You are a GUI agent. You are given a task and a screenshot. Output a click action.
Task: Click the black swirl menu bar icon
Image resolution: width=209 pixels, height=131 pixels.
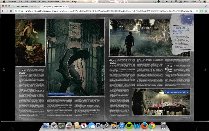[158, 1]
